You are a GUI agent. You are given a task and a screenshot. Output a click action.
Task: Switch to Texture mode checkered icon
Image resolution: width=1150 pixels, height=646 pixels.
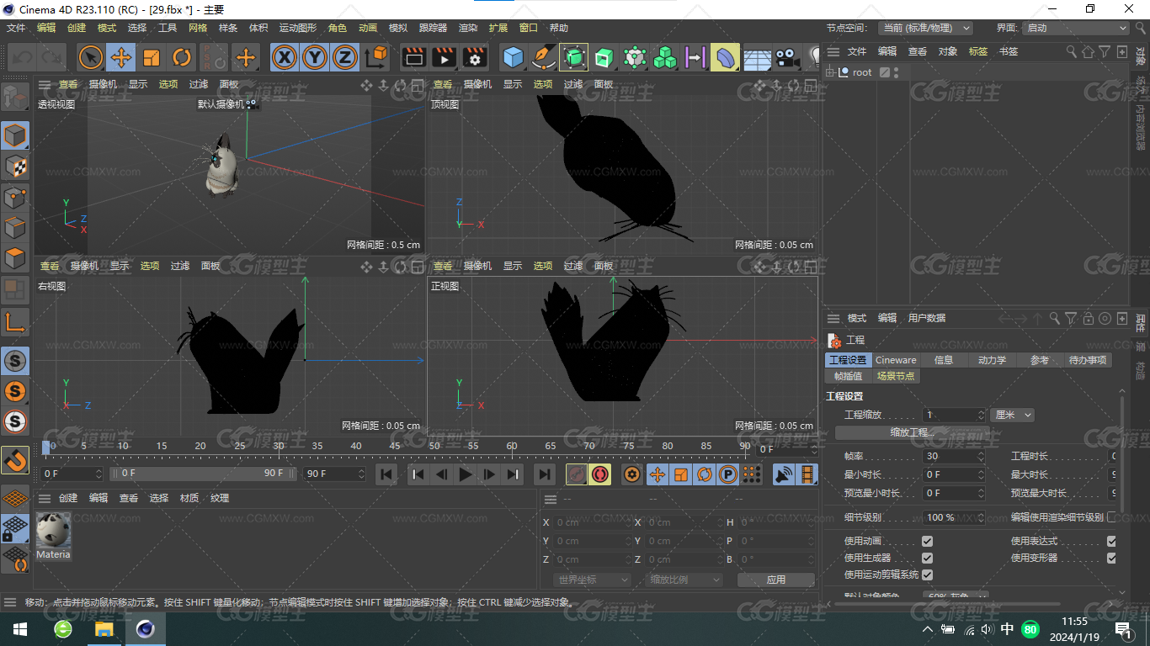(x=15, y=166)
